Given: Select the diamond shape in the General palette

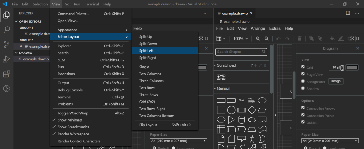Looking at the screenshot, I should [x=252, y=110].
